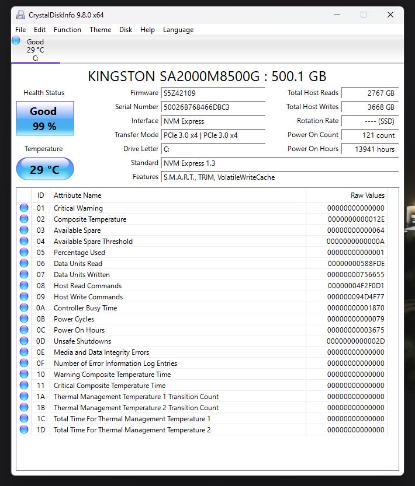
Task: Click Power On Count value 121 count
Action: tap(369, 135)
